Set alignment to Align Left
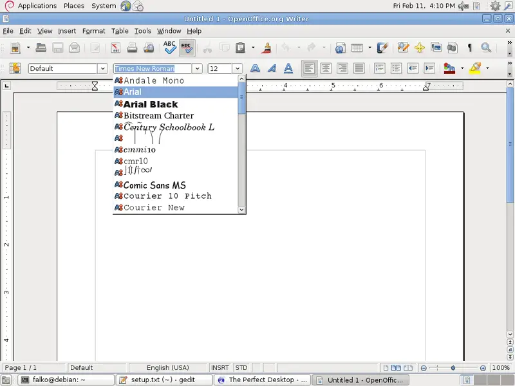Image resolution: width=515 pixels, height=386 pixels. tap(310, 68)
